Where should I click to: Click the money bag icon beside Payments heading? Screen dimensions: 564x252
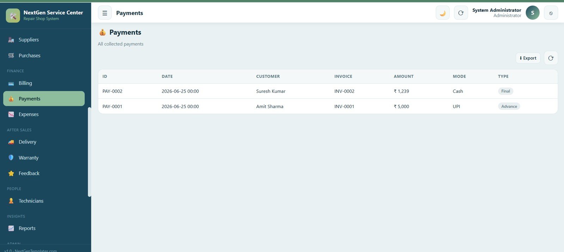103,32
